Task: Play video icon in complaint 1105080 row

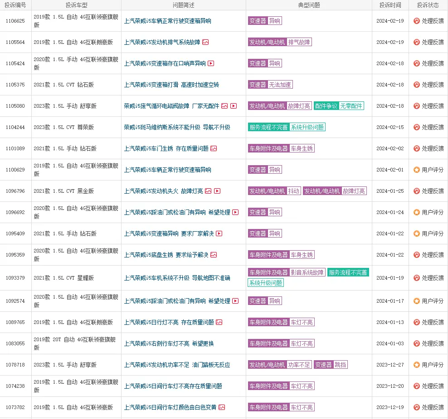Action: coord(234,106)
